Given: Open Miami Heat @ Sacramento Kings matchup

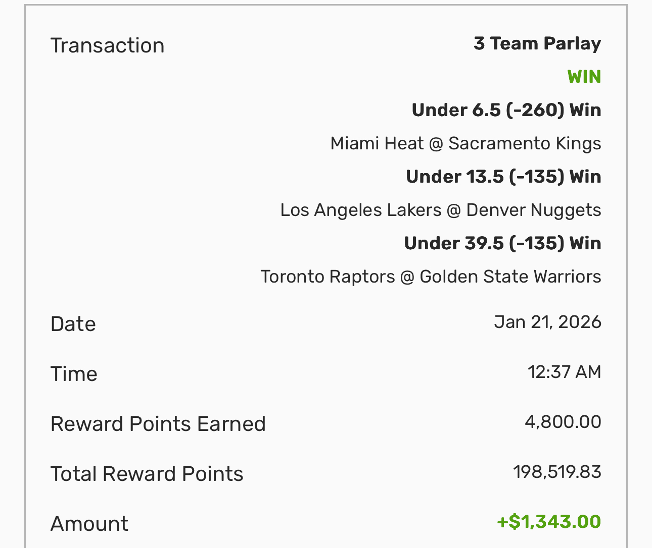Looking at the screenshot, I should point(465,143).
